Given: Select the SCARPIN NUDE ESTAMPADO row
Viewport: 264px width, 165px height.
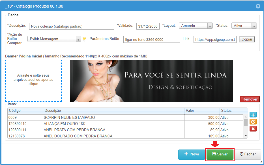Looking at the screenshot, I should click(x=113, y=117).
